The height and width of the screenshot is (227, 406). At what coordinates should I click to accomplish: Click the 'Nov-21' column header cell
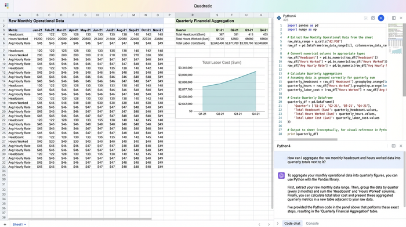pyautogui.click(x=158, y=30)
